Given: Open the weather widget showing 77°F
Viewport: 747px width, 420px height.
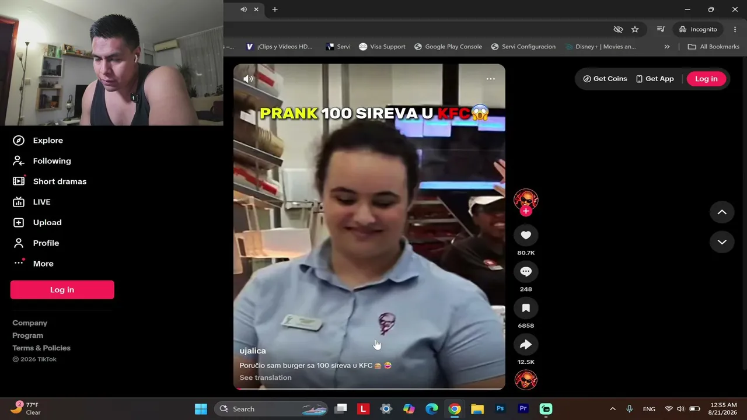Looking at the screenshot, I should pos(27,408).
